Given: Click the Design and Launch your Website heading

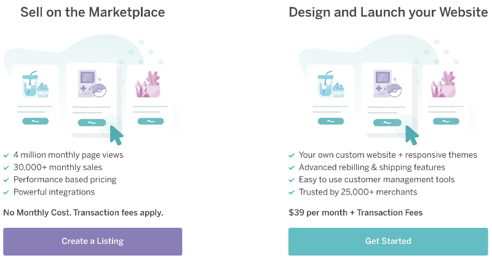Looking at the screenshot, I should pyautogui.click(x=388, y=12).
